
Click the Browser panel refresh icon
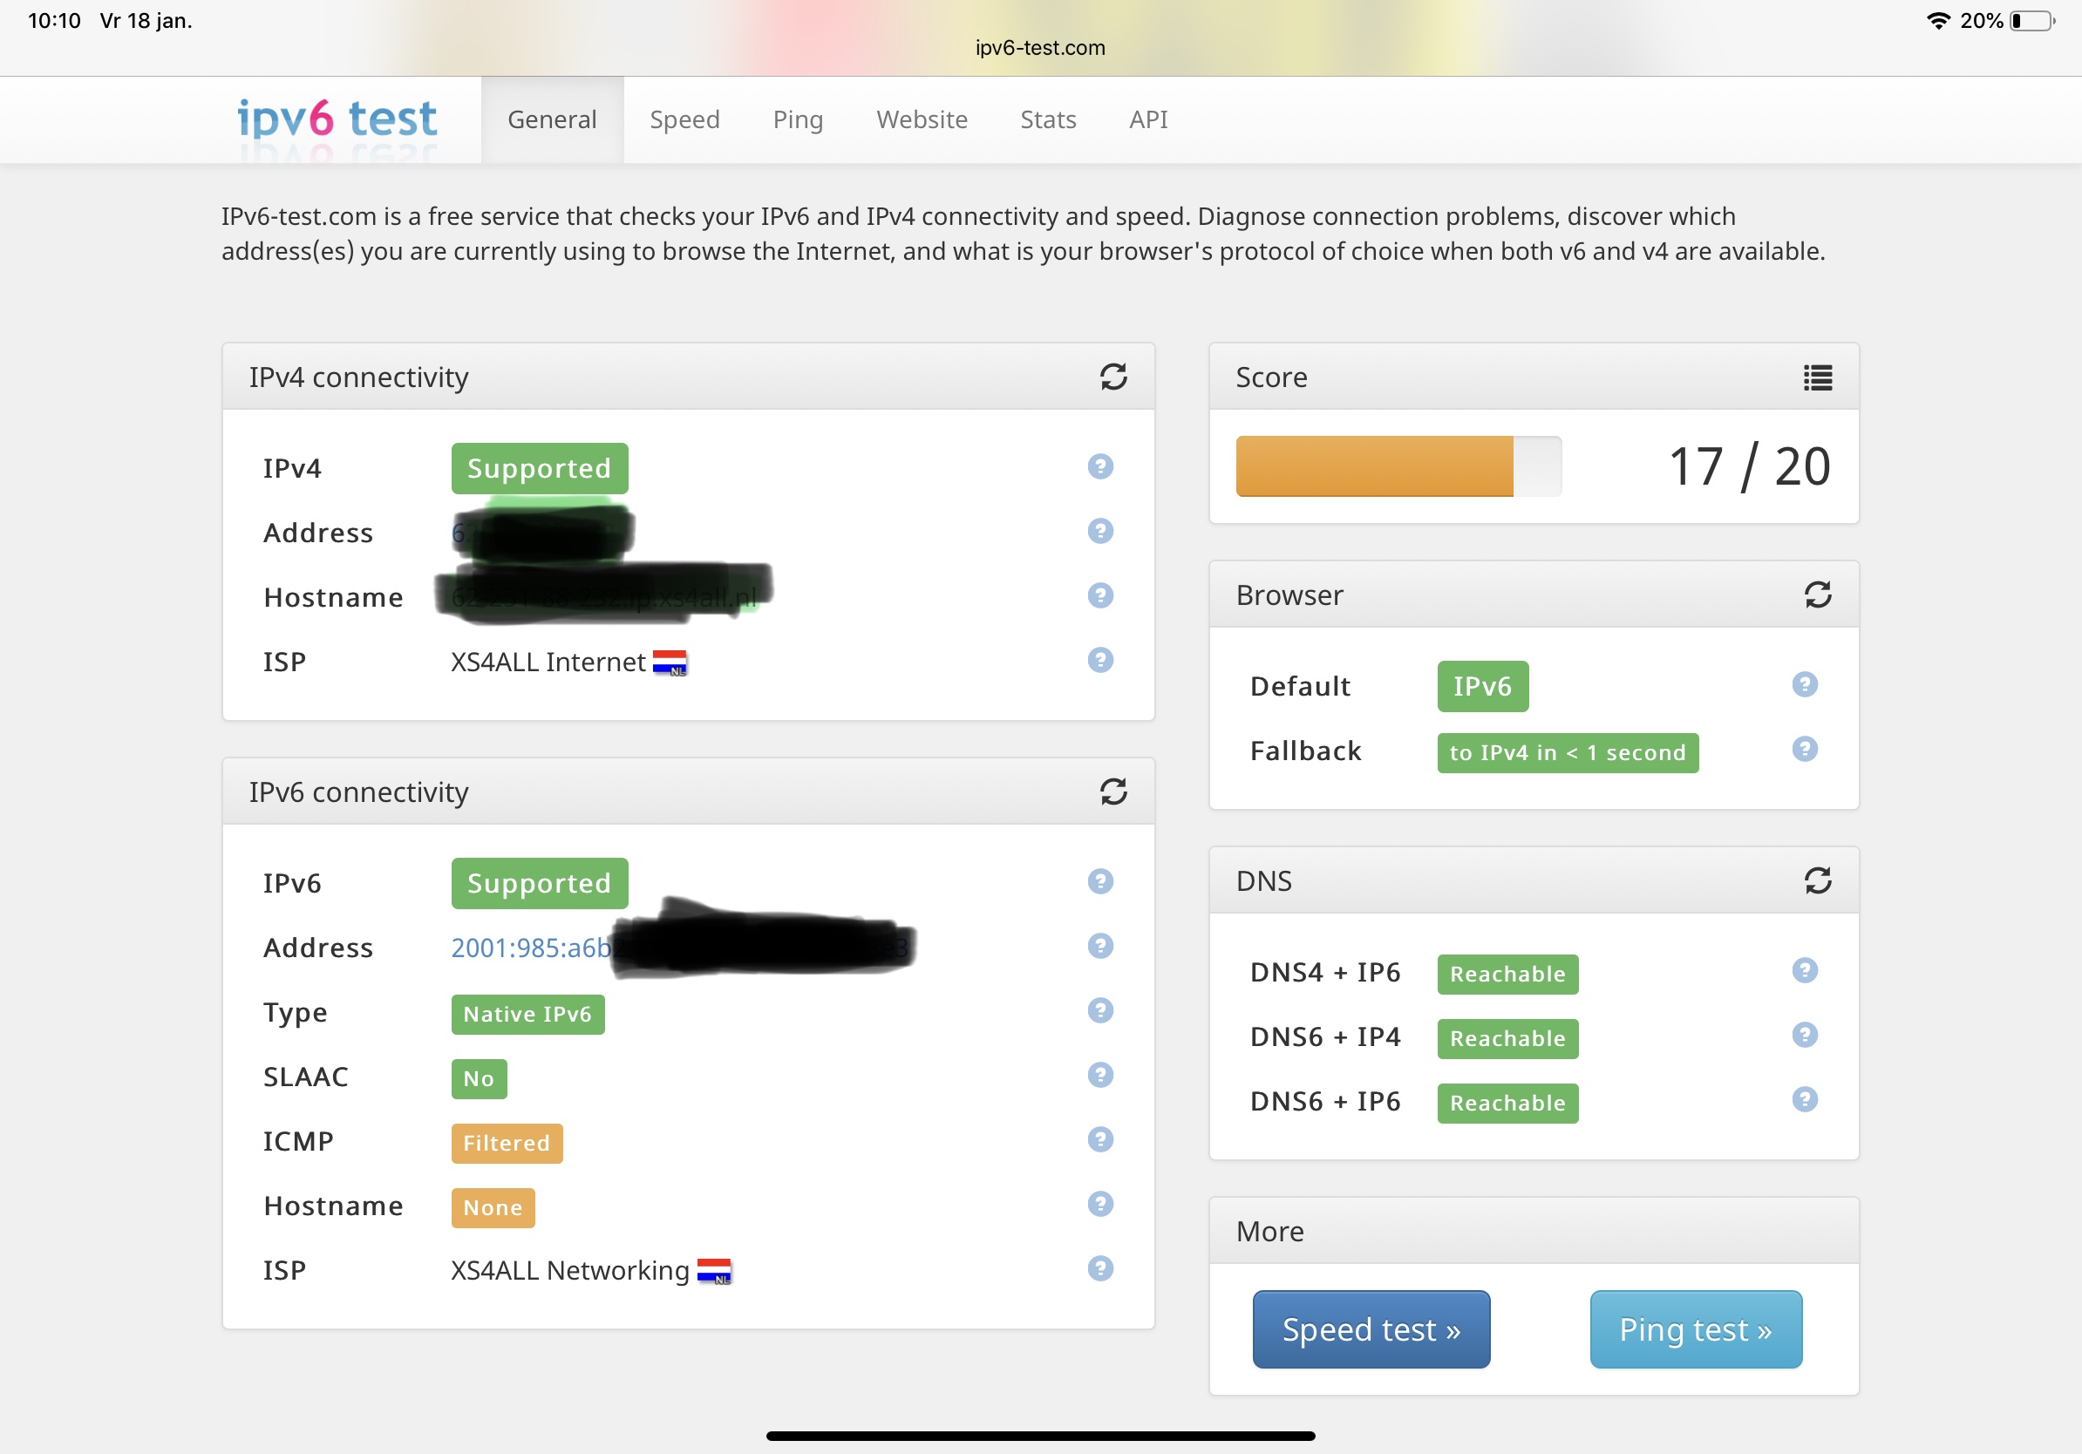[x=1817, y=595]
